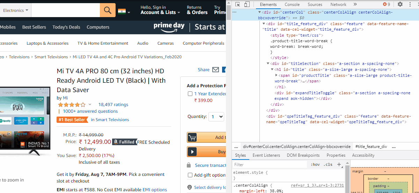The width and height of the screenshot is (419, 193).
Task: Select the #title_feature_div breadcrumb in DevTools
Action: coord(371,147)
